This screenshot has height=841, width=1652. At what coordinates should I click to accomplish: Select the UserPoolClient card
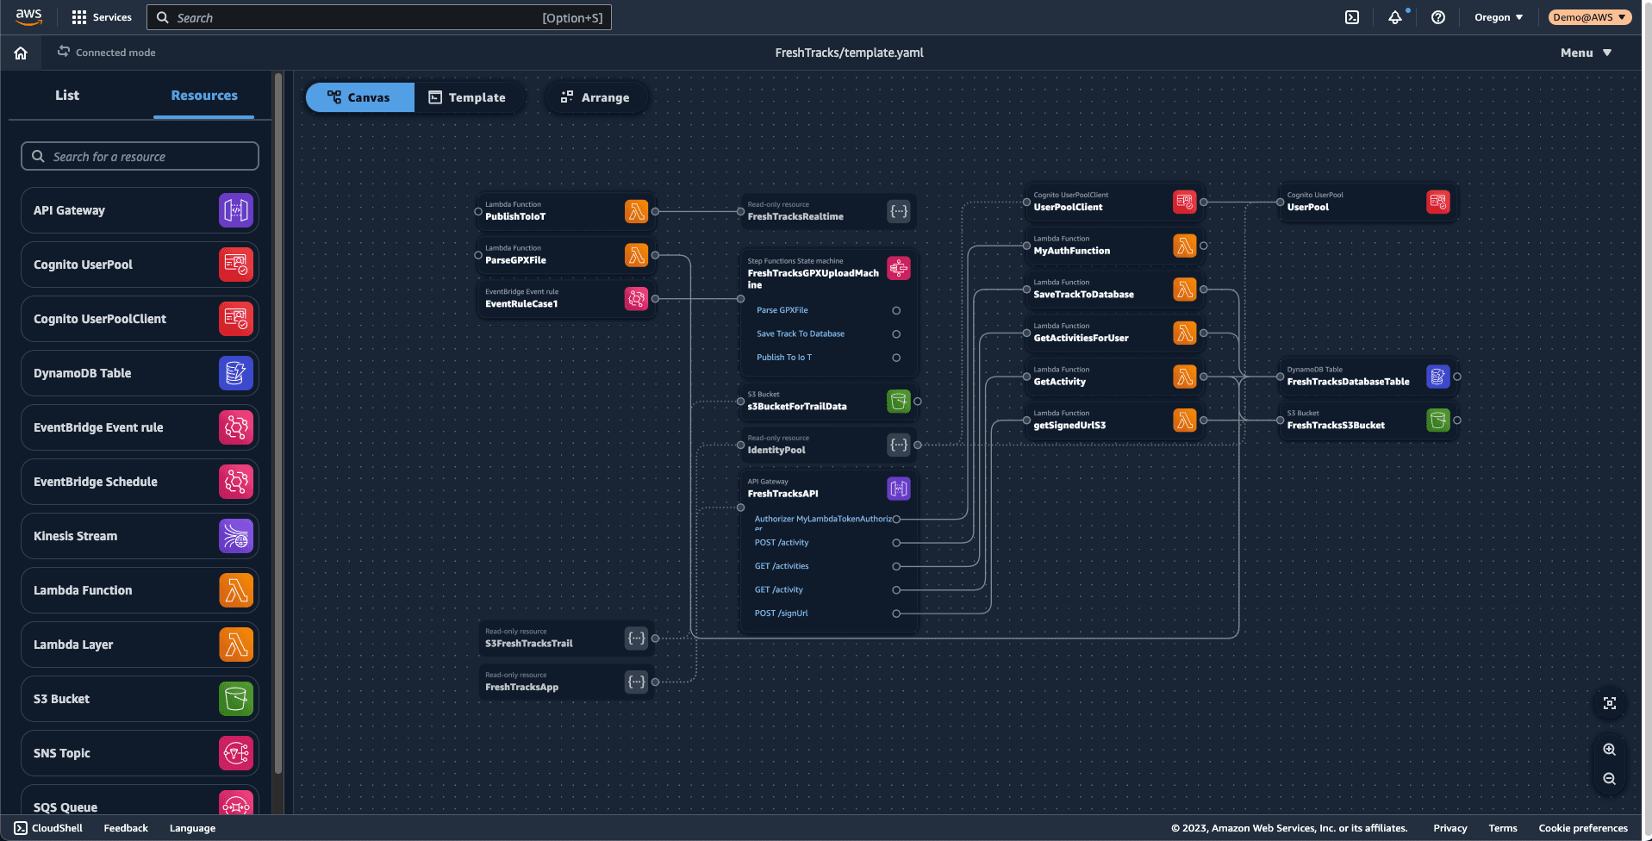(x=1114, y=202)
